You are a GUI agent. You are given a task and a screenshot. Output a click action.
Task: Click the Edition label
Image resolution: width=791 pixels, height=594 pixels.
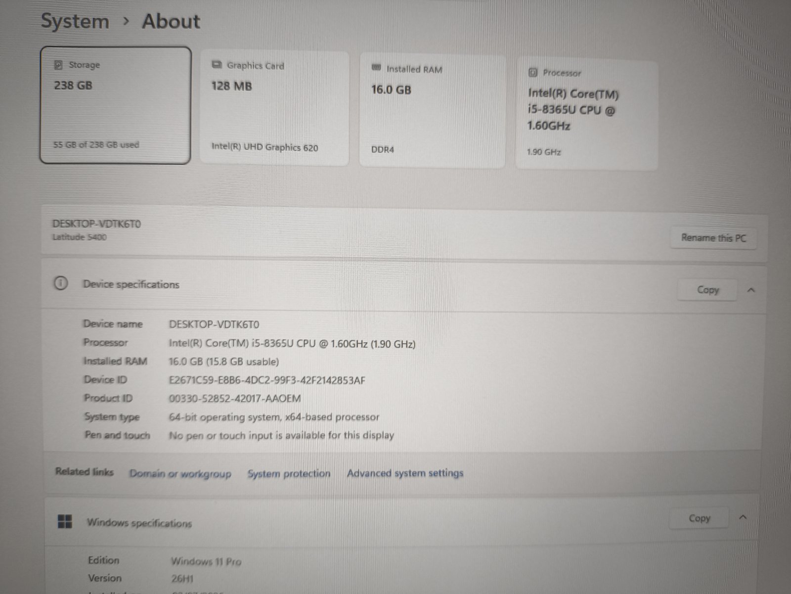(x=104, y=560)
